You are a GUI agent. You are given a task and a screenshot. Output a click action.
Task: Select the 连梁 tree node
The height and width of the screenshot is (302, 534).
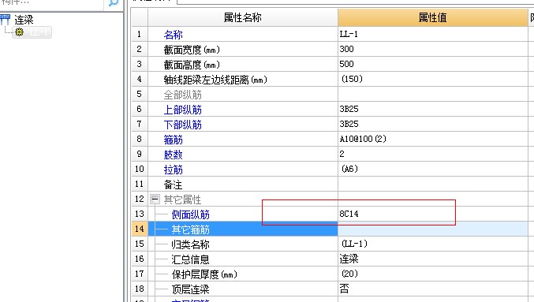point(24,20)
